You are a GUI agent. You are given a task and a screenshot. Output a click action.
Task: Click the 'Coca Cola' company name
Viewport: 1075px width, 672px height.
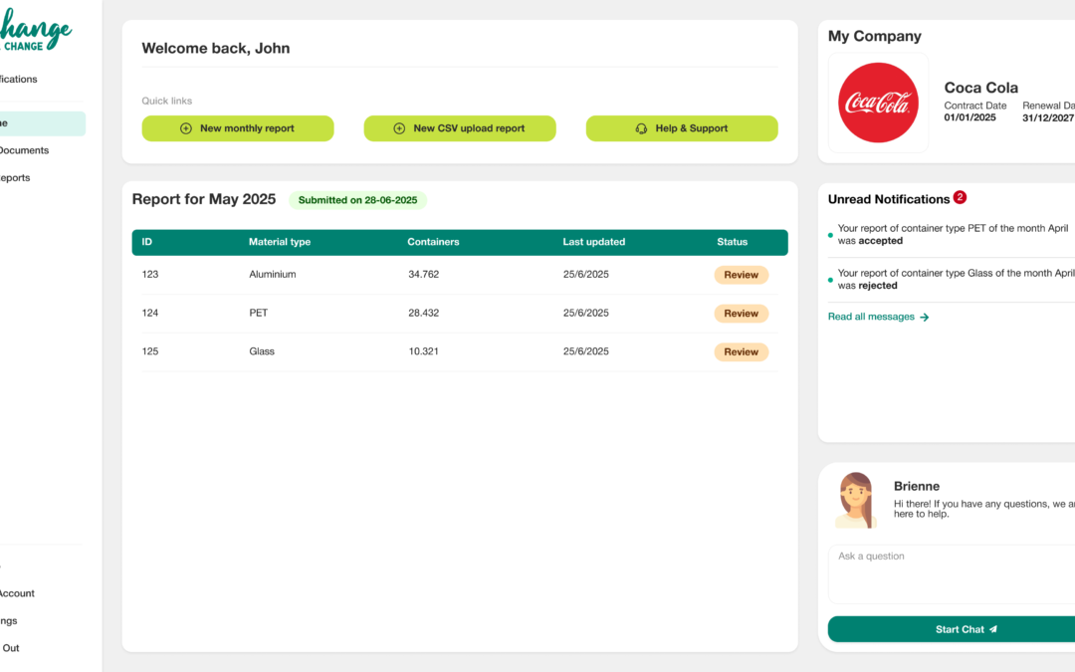coord(981,88)
